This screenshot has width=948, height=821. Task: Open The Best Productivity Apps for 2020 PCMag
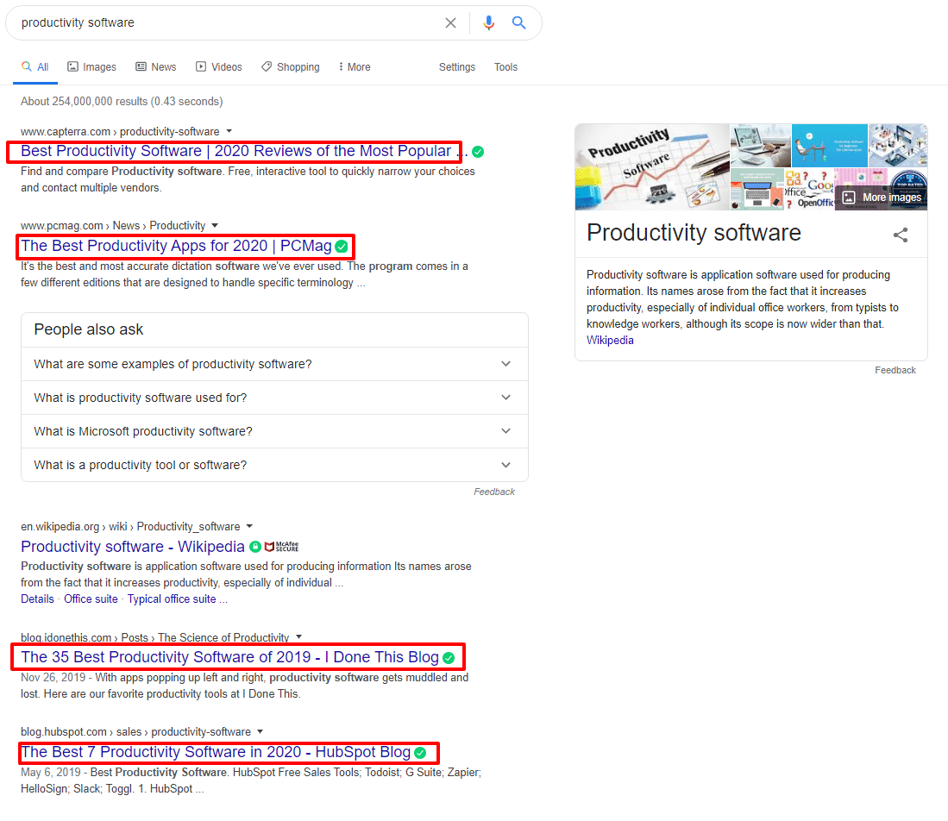(x=176, y=246)
